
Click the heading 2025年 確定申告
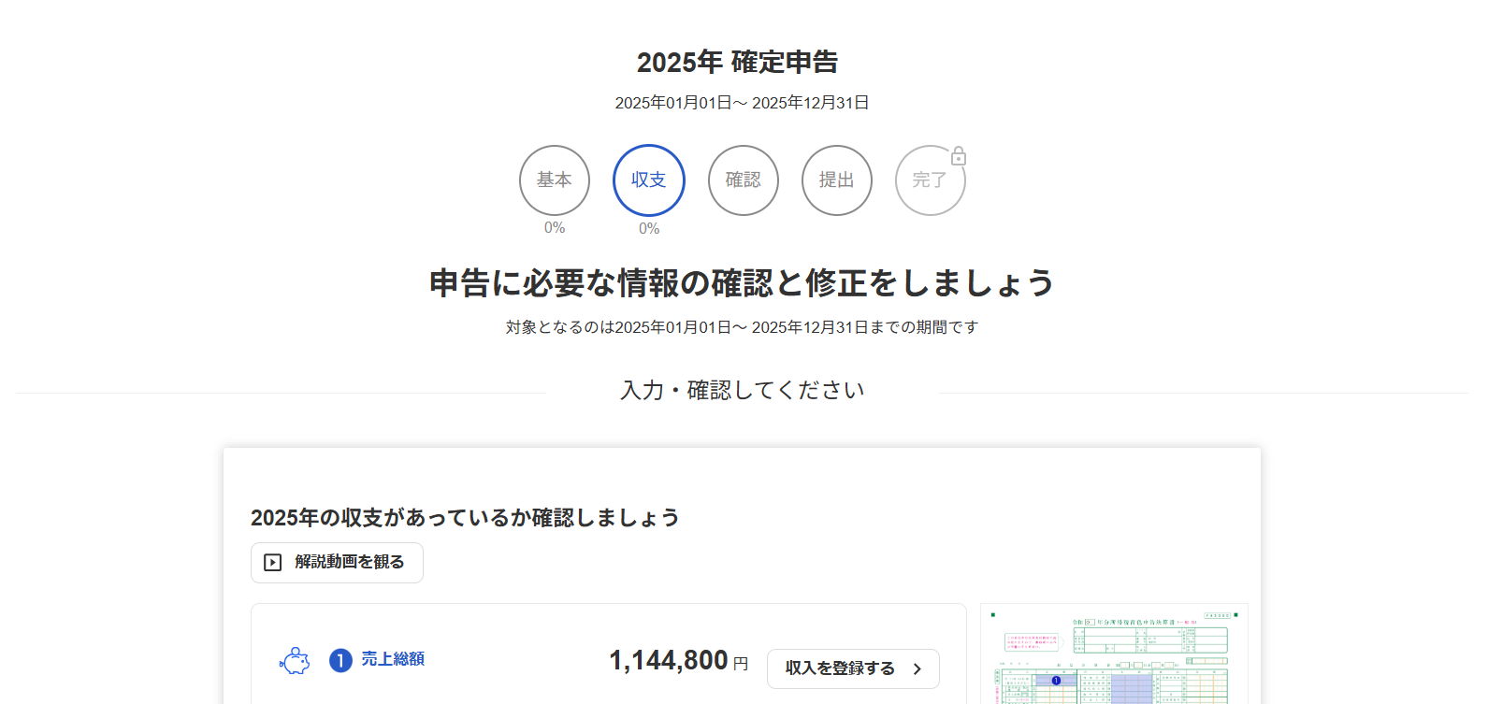pos(738,62)
